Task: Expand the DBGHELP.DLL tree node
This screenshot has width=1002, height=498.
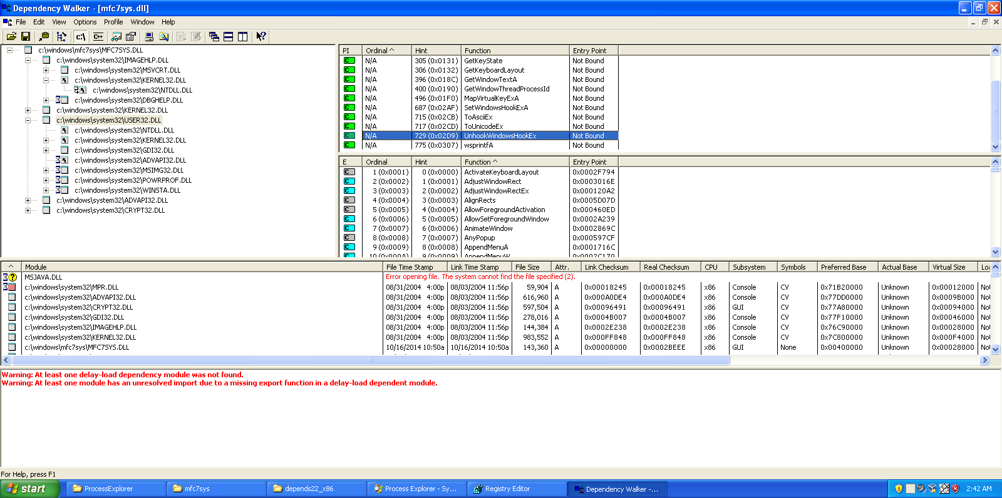Action: click(x=46, y=100)
